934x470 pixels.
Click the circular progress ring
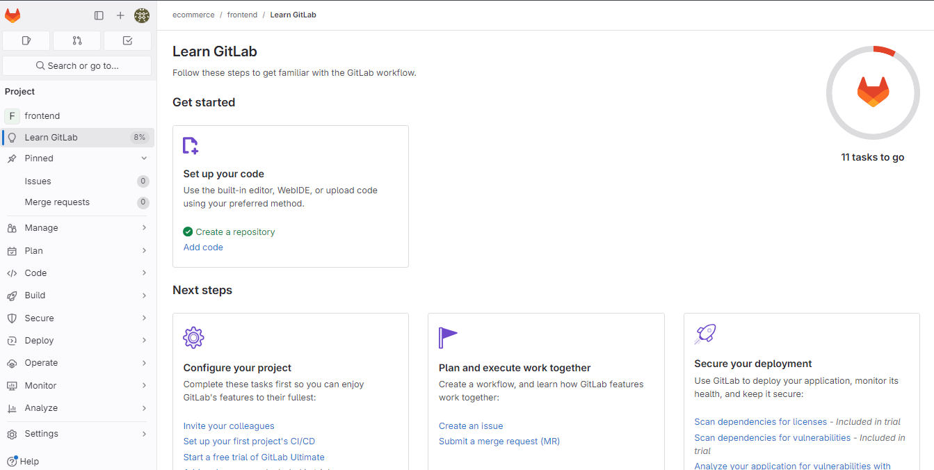tap(873, 92)
